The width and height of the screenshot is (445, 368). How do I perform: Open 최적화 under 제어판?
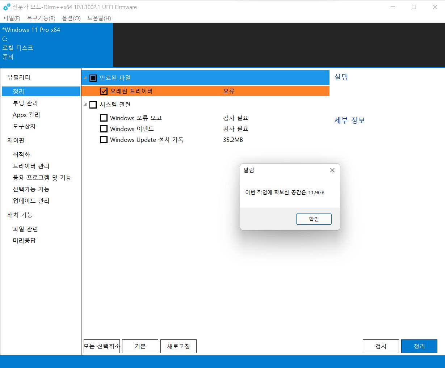click(x=21, y=155)
